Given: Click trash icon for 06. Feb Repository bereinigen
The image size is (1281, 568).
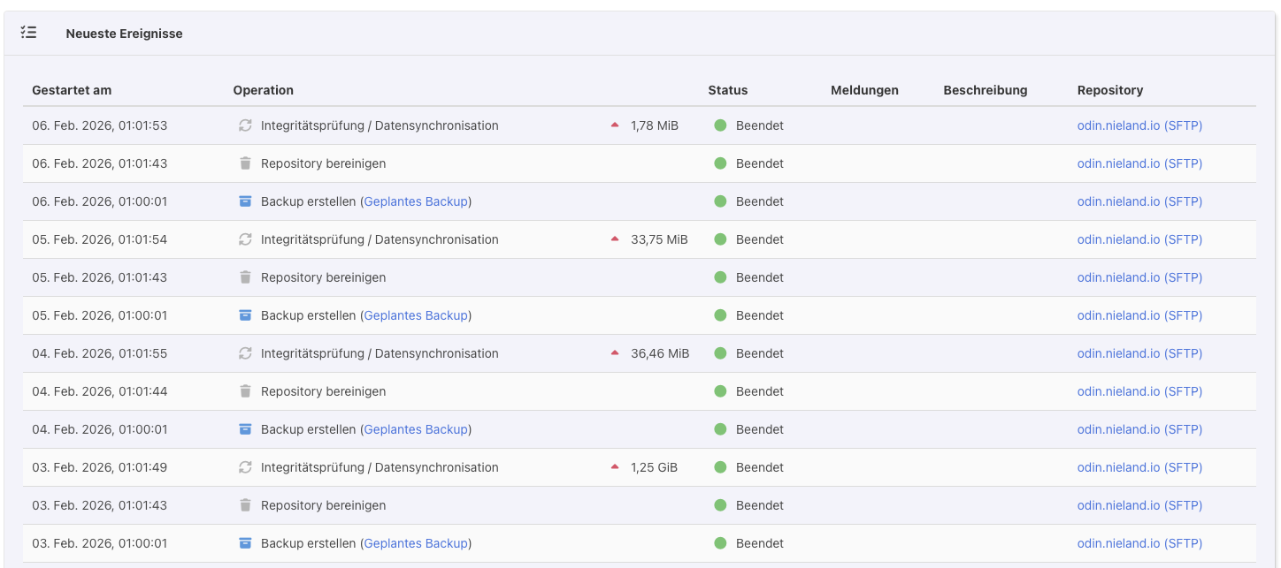Looking at the screenshot, I should 245,163.
